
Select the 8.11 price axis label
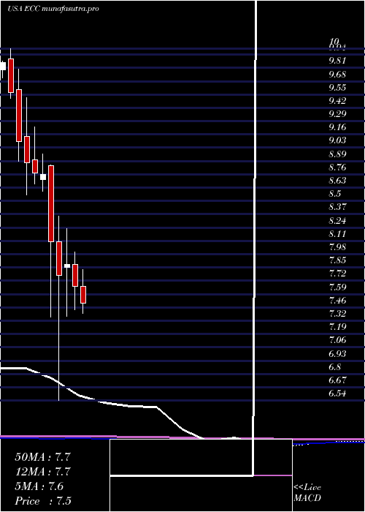pos(337,234)
